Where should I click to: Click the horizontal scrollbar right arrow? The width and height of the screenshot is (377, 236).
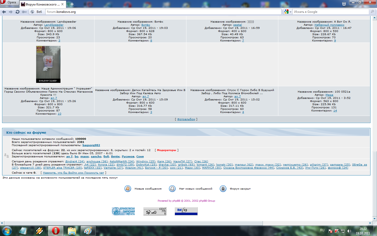click(370, 223)
